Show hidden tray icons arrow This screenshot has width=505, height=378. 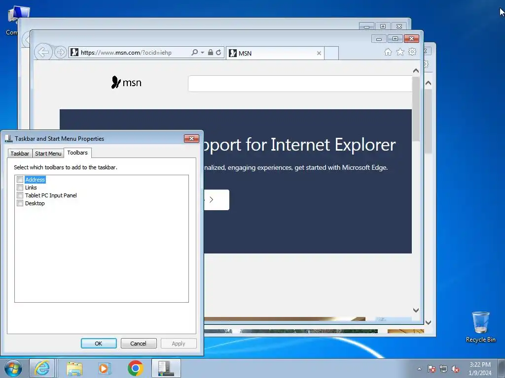[419, 369]
